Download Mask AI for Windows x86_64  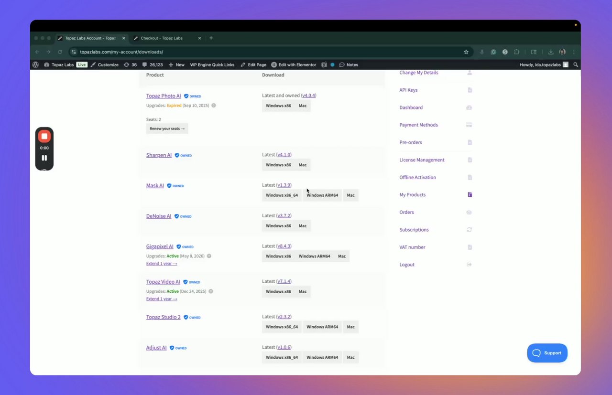282,195
